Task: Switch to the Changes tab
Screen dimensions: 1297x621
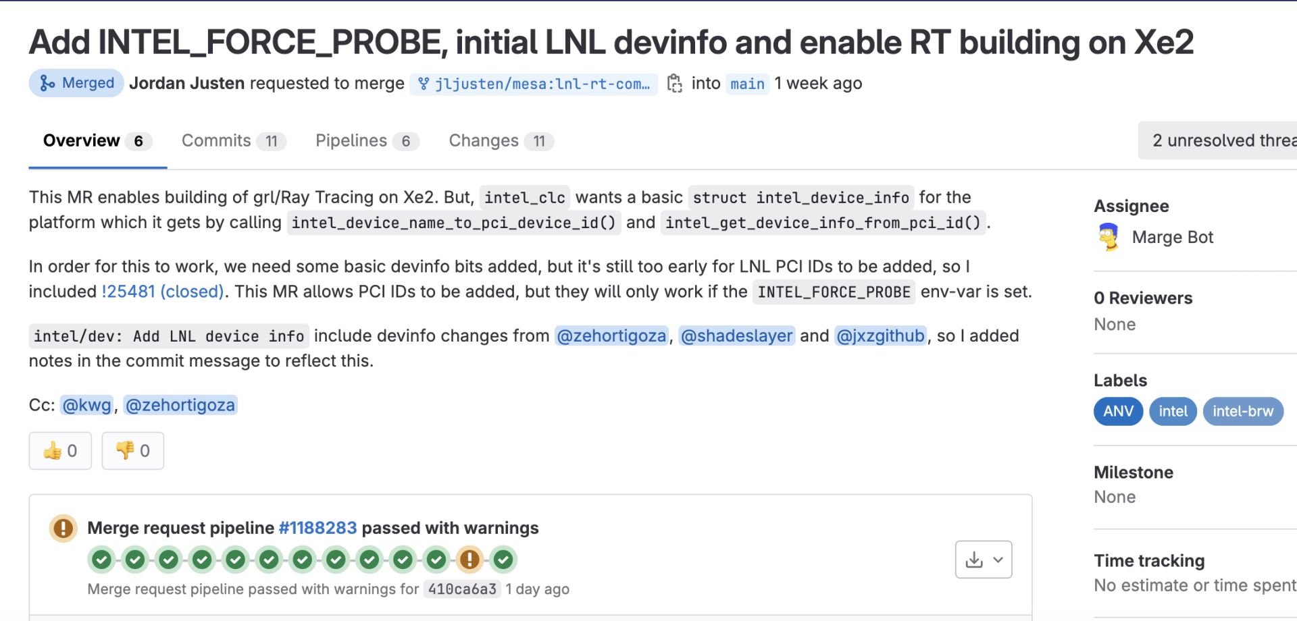Action: 484,140
